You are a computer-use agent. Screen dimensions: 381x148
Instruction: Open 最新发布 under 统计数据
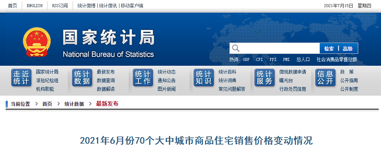(106, 72)
